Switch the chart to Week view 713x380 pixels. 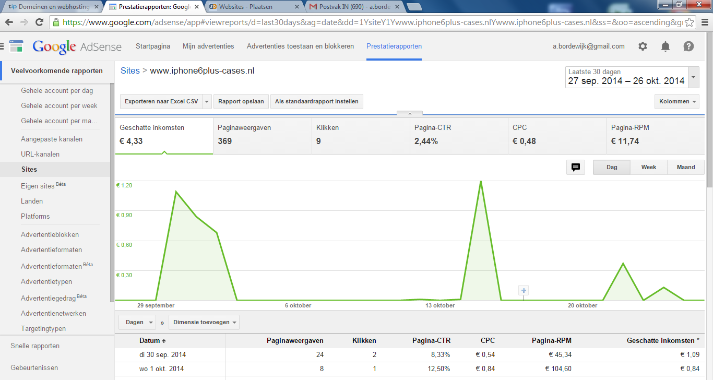tap(649, 167)
